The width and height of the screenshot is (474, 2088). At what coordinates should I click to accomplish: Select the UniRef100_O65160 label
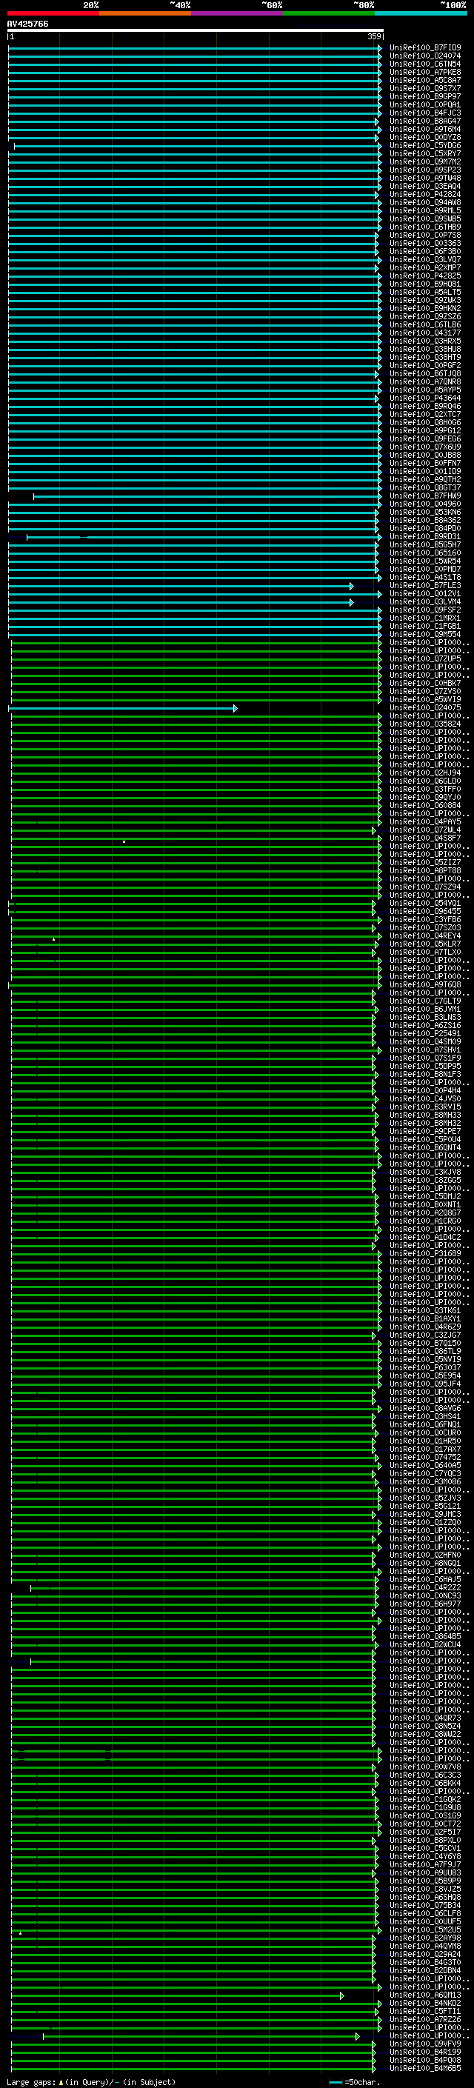click(425, 553)
